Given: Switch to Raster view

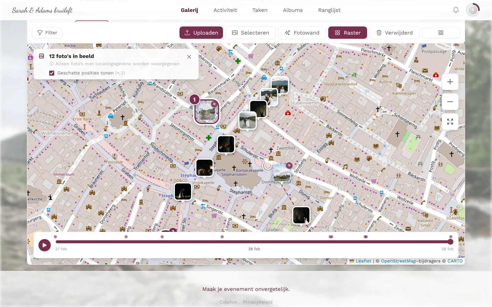Looking at the screenshot, I should [347, 33].
